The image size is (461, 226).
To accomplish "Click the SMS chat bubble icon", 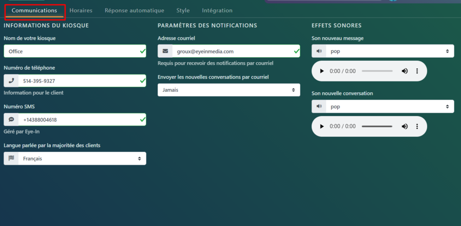I will pos(11,120).
